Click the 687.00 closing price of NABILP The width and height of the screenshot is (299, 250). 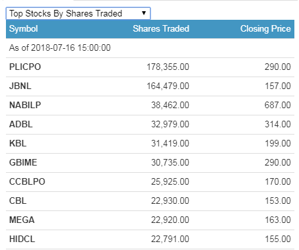(278, 105)
